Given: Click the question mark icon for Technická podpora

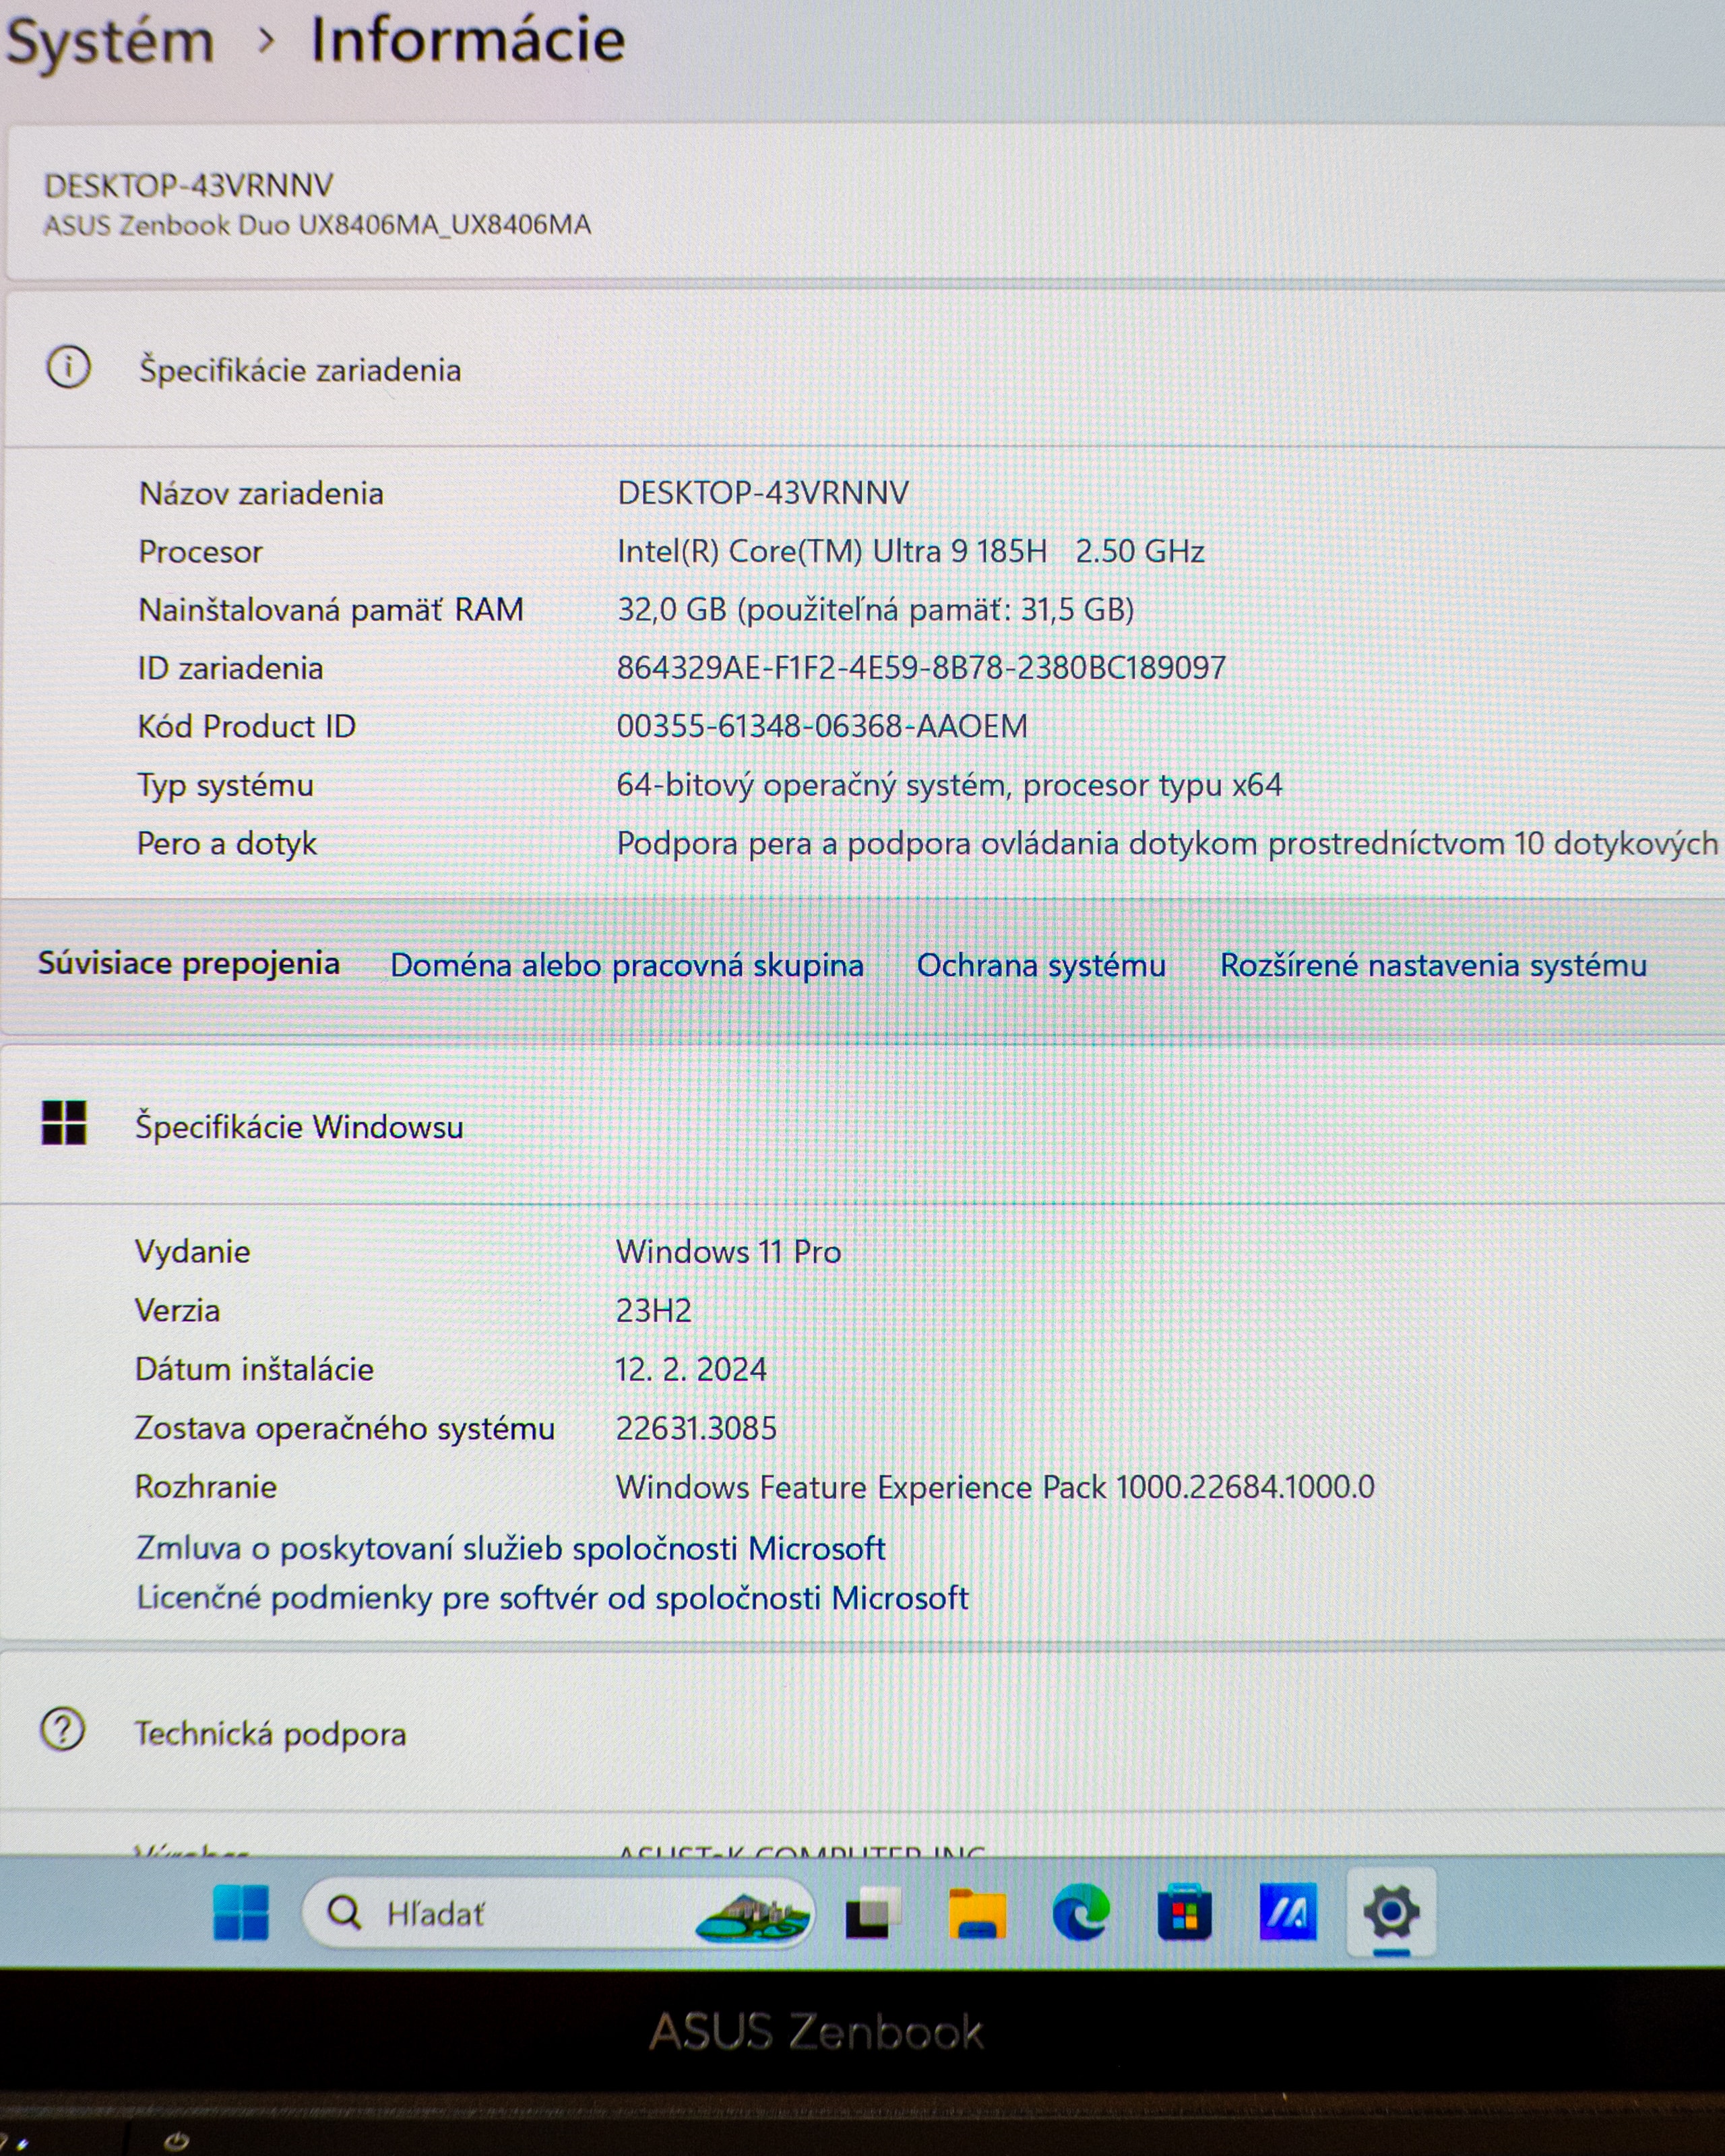Looking at the screenshot, I should point(62,1729).
